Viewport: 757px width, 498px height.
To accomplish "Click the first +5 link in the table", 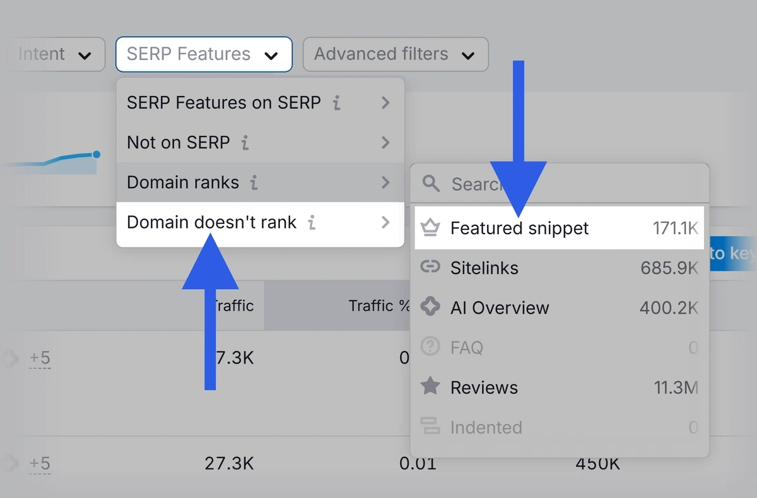I will pyautogui.click(x=40, y=359).
